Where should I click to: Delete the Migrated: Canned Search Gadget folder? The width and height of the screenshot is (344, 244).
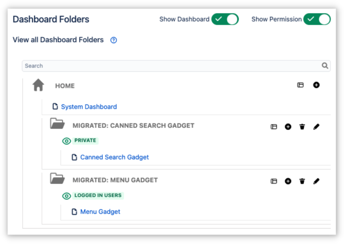click(302, 127)
